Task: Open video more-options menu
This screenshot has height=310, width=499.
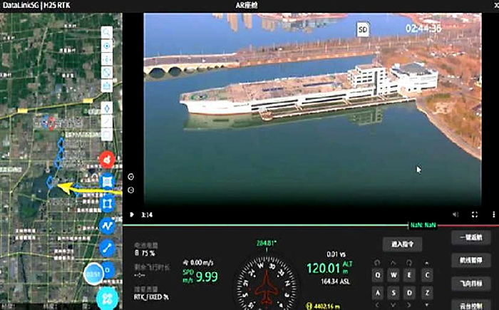Action: click(493, 215)
